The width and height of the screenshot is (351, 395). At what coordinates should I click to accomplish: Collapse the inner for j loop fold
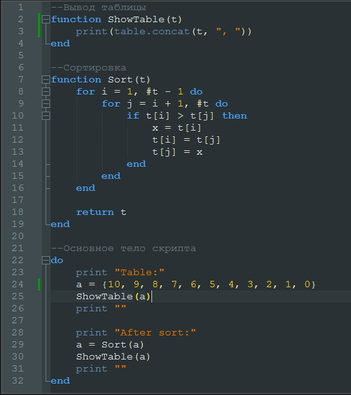tap(46, 104)
